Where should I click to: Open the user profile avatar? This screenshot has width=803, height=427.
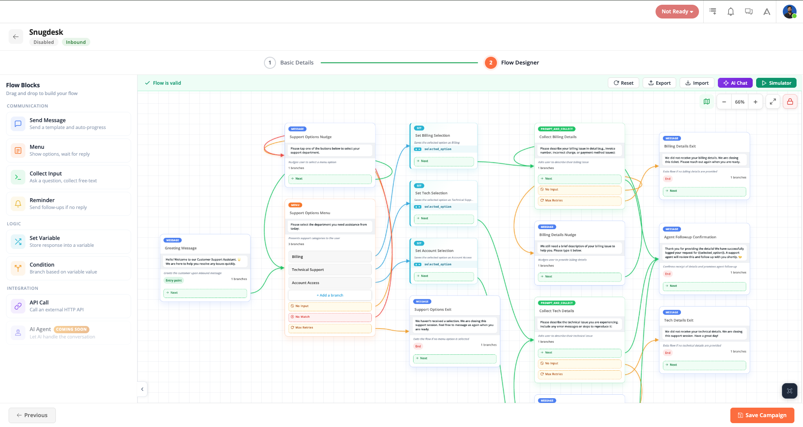pyautogui.click(x=790, y=12)
